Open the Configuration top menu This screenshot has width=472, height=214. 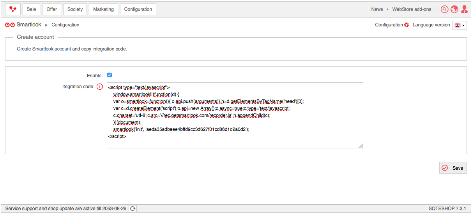click(138, 9)
